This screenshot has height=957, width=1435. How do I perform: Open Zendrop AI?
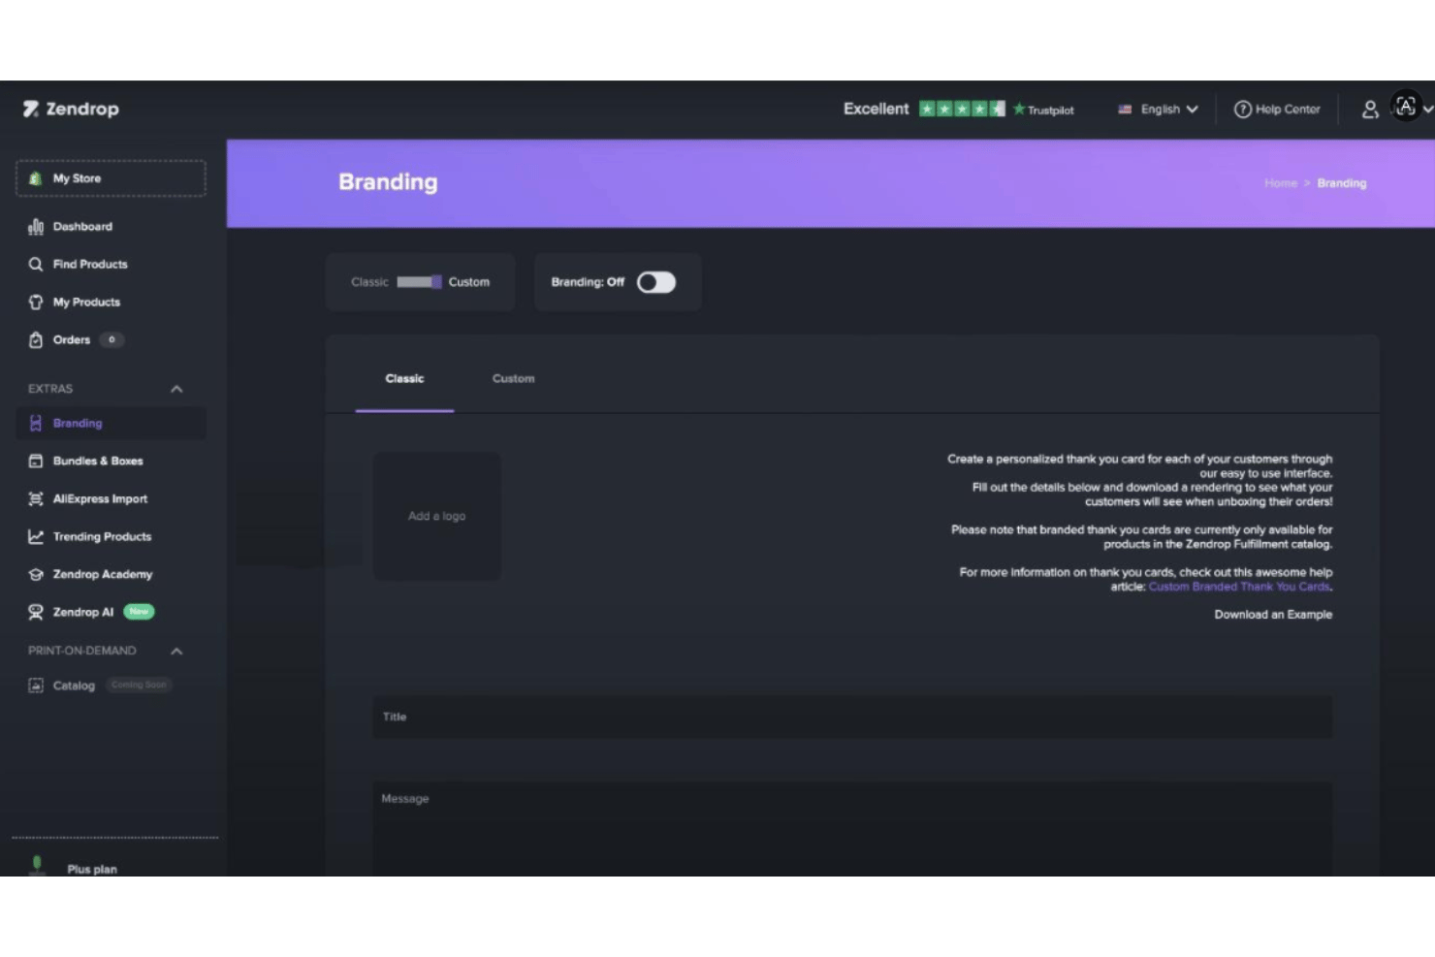(83, 612)
